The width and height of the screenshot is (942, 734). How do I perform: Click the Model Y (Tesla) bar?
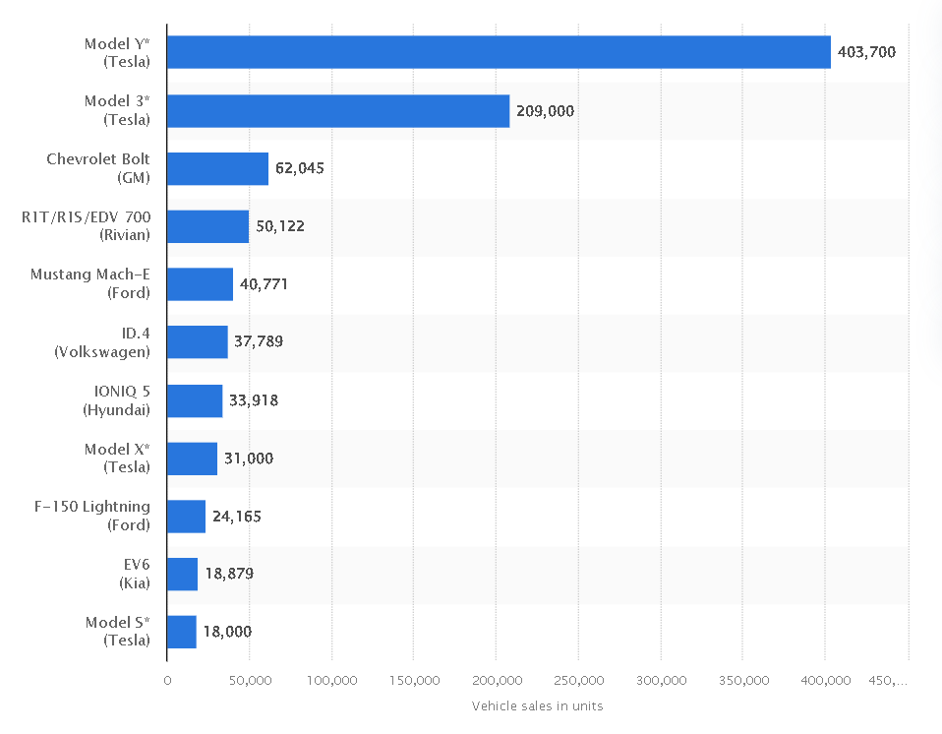pyautogui.click(x=499, y=52)
